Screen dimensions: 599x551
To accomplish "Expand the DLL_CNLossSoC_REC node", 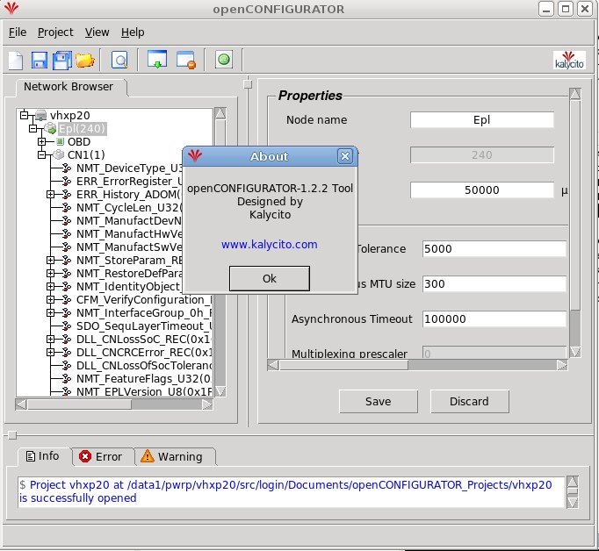I will coord(50,339).
